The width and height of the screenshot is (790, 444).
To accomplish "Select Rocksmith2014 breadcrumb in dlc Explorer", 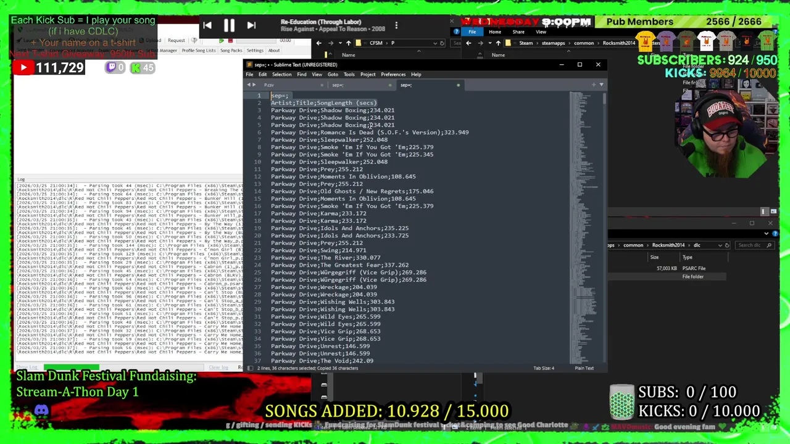I will pyautogui.click(x=668, y=245).
